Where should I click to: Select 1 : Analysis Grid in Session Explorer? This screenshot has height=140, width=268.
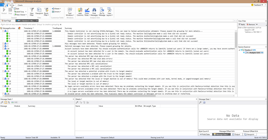254,53
